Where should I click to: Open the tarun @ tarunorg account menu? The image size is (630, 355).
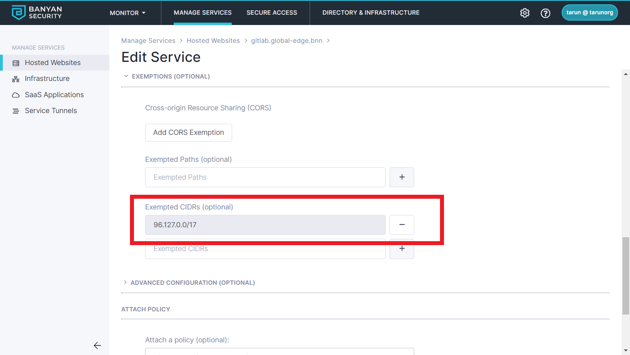pos(589,13)
